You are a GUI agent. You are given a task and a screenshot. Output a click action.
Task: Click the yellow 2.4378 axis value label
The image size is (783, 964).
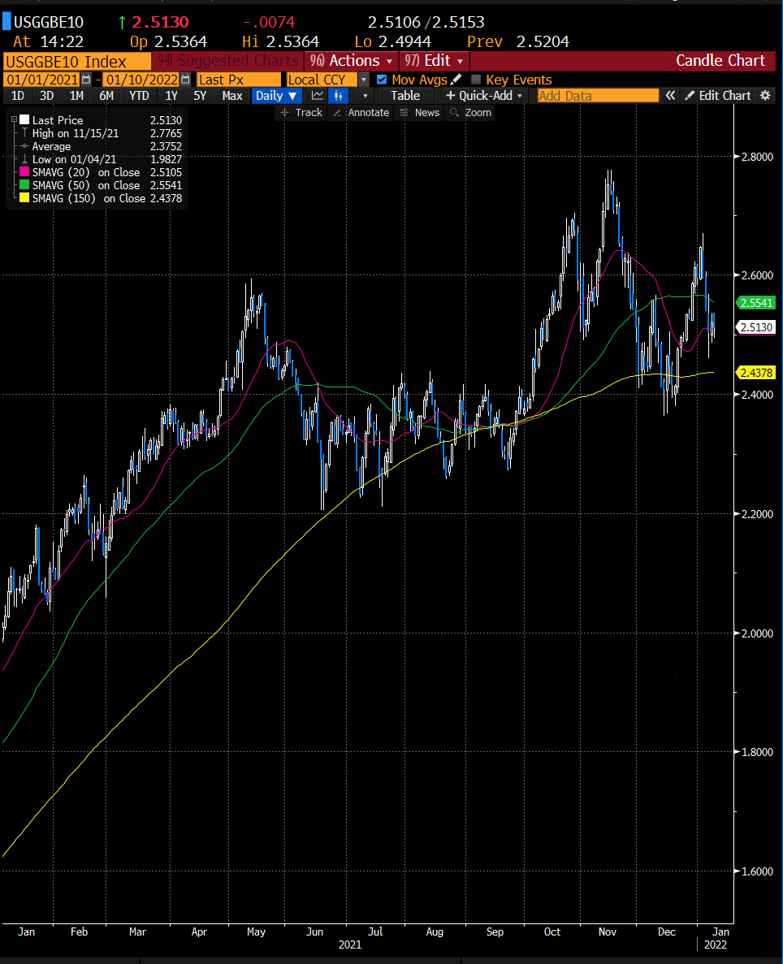pyautogui.click(x=756, y=373)
